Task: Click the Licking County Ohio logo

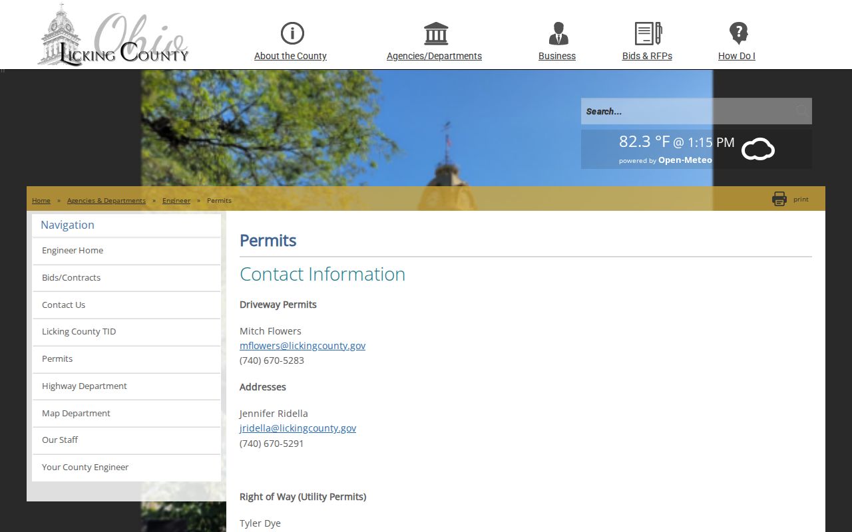Action: click(113, 35)
